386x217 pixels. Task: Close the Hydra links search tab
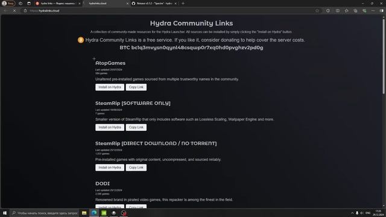(x=80, y=4)
